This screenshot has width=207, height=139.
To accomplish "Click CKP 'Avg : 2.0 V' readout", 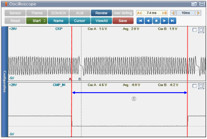I will 131,29.
